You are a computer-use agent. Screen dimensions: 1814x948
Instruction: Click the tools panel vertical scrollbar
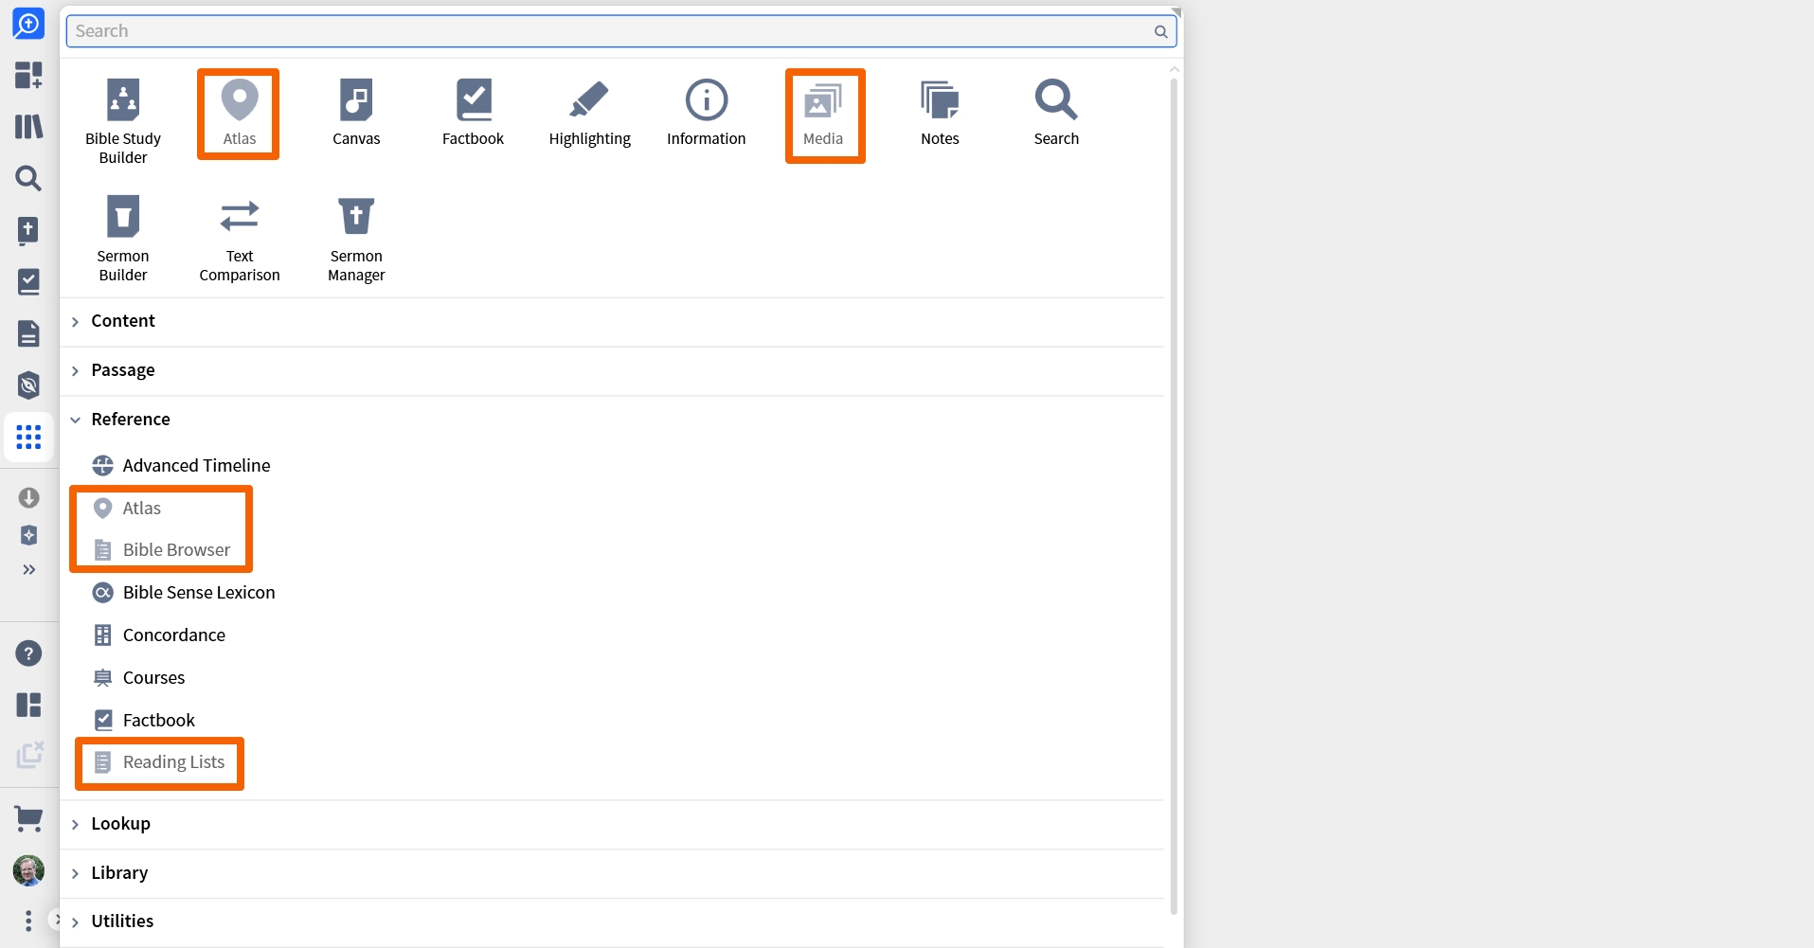pos(1174,495)
